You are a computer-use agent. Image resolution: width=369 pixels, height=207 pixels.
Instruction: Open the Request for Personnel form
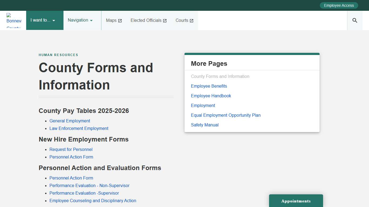coord(71,149)
